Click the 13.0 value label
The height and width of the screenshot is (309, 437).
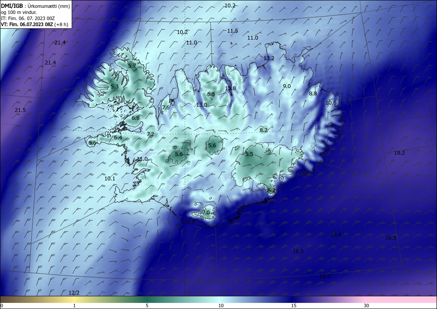(x=201, y=105)
